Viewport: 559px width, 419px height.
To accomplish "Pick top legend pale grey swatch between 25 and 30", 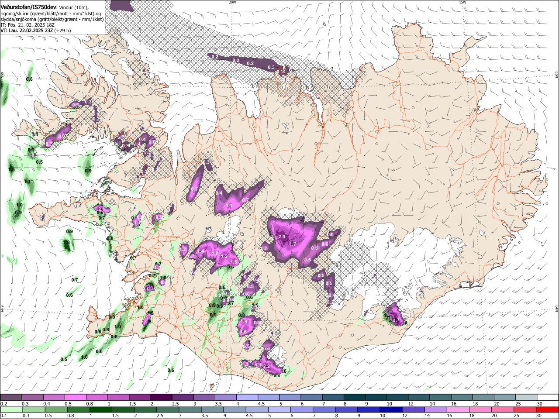I will 526,397.
